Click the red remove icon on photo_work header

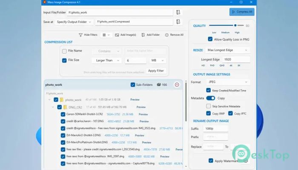177,85
